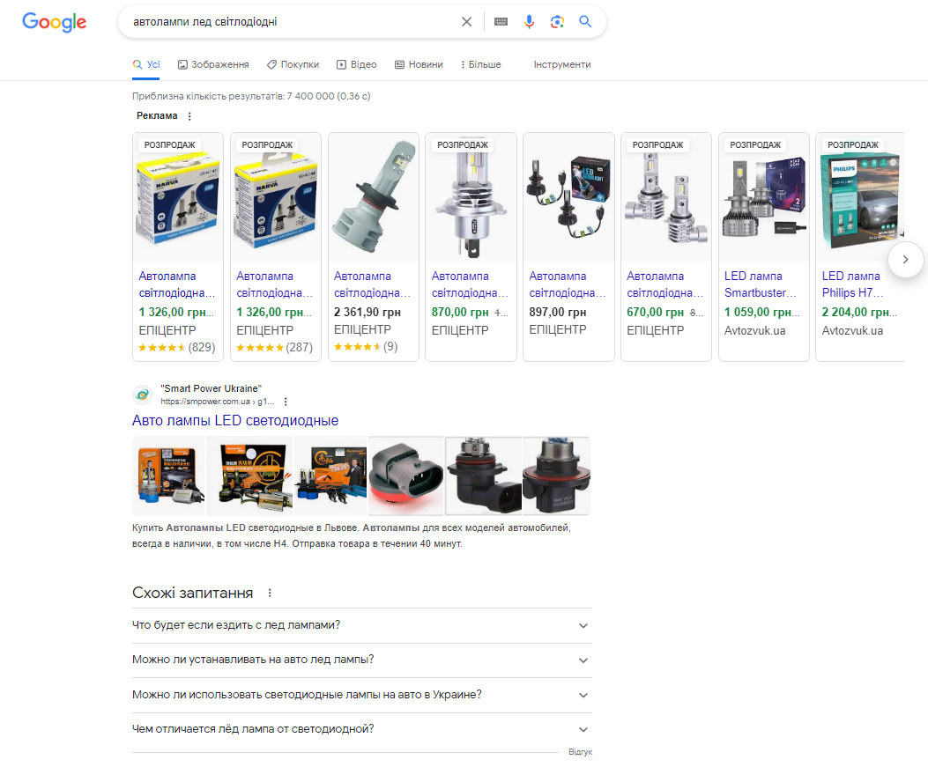
Task: Open the 2 361,90 грн Philips lamp ad
Action: (x=373, y=247)
